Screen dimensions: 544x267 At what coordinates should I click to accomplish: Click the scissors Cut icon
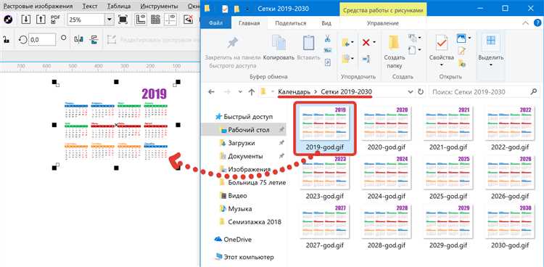coord(327,38)
